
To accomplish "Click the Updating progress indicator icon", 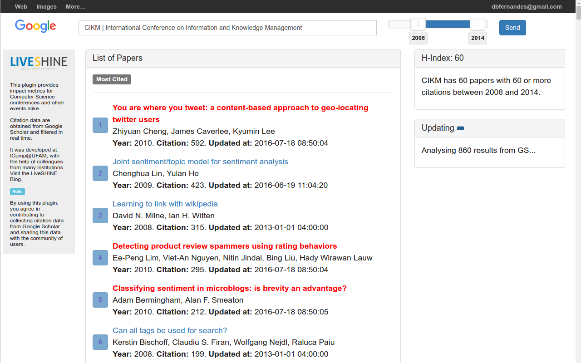I will click(460, 128).
